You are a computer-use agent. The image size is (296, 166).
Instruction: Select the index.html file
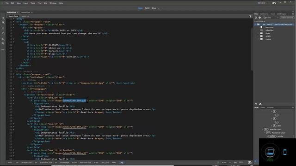[x=269, y=30]
